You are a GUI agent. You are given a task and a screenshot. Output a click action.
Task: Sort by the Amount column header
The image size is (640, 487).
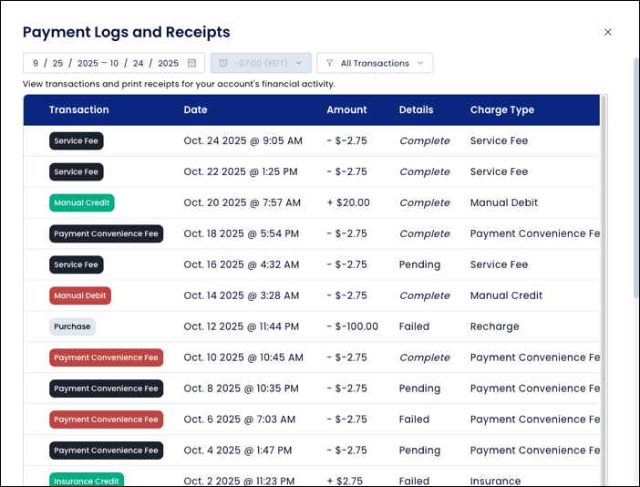coord(346,109)
